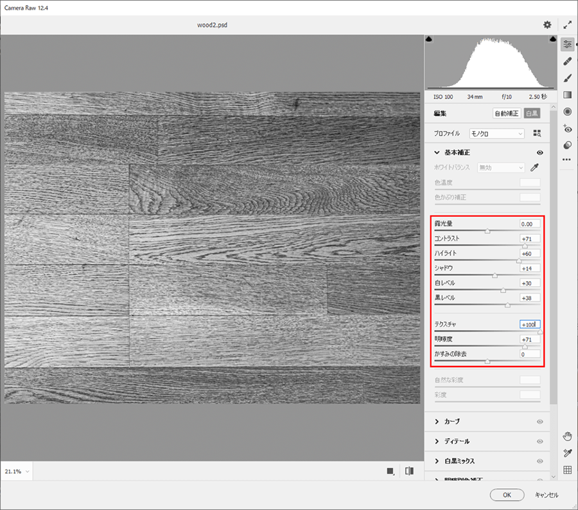Click the 明瞭度 value field
578x510 pixels.
pos(530,339)
